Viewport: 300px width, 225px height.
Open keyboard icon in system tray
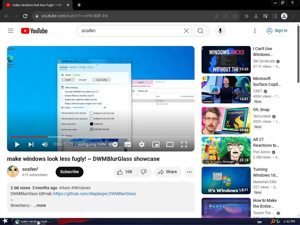260,222
